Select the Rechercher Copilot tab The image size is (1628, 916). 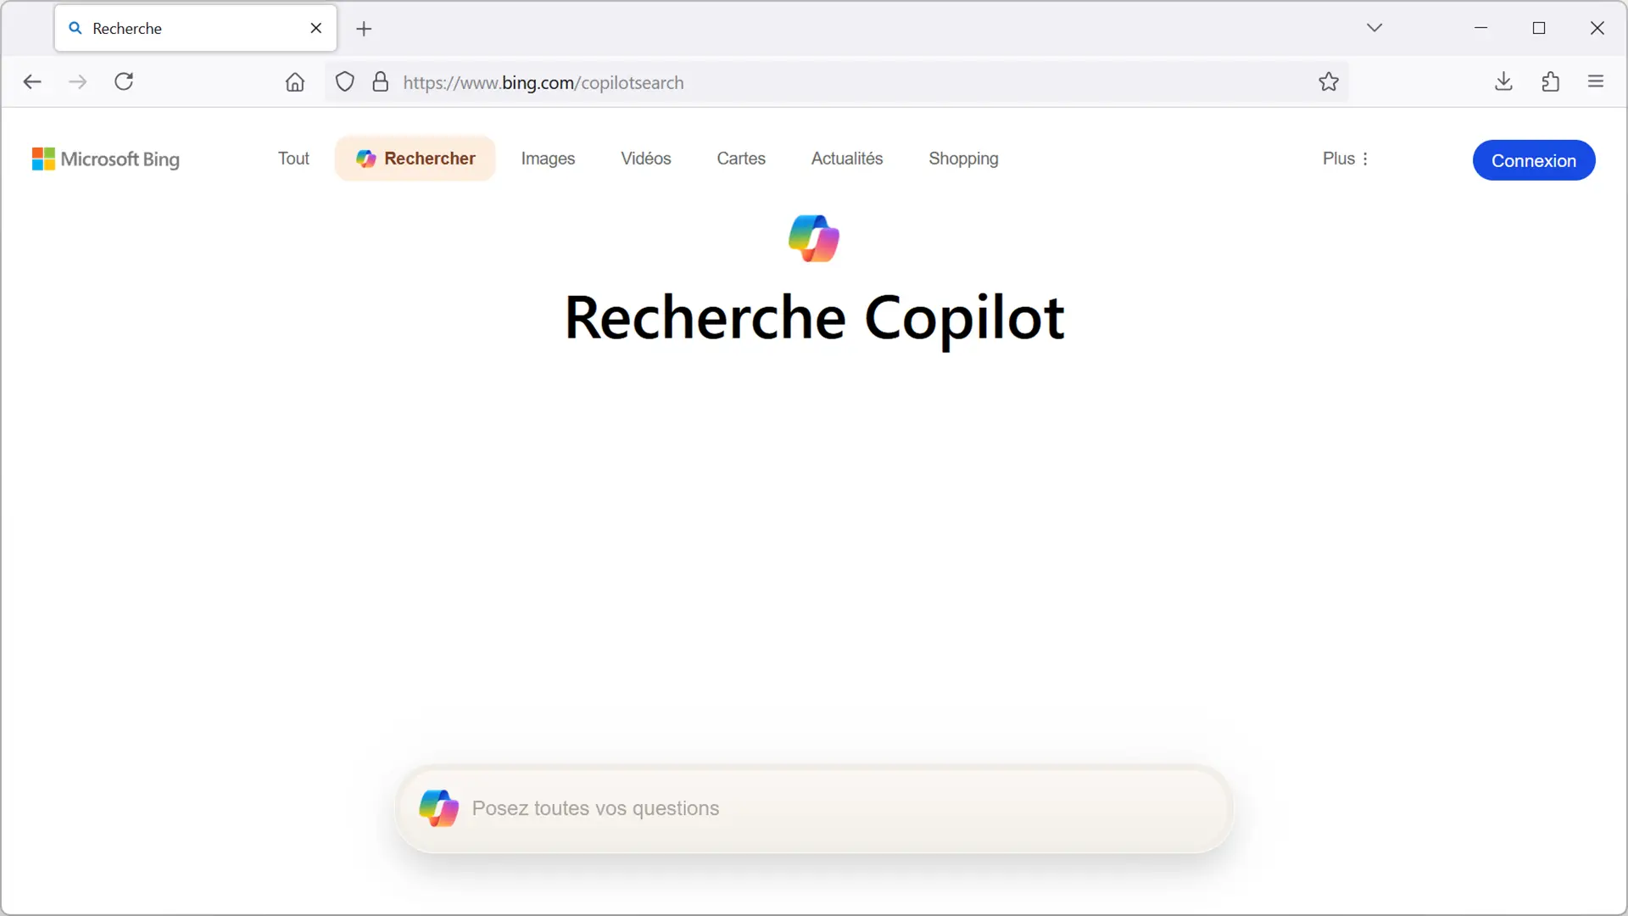415,159
